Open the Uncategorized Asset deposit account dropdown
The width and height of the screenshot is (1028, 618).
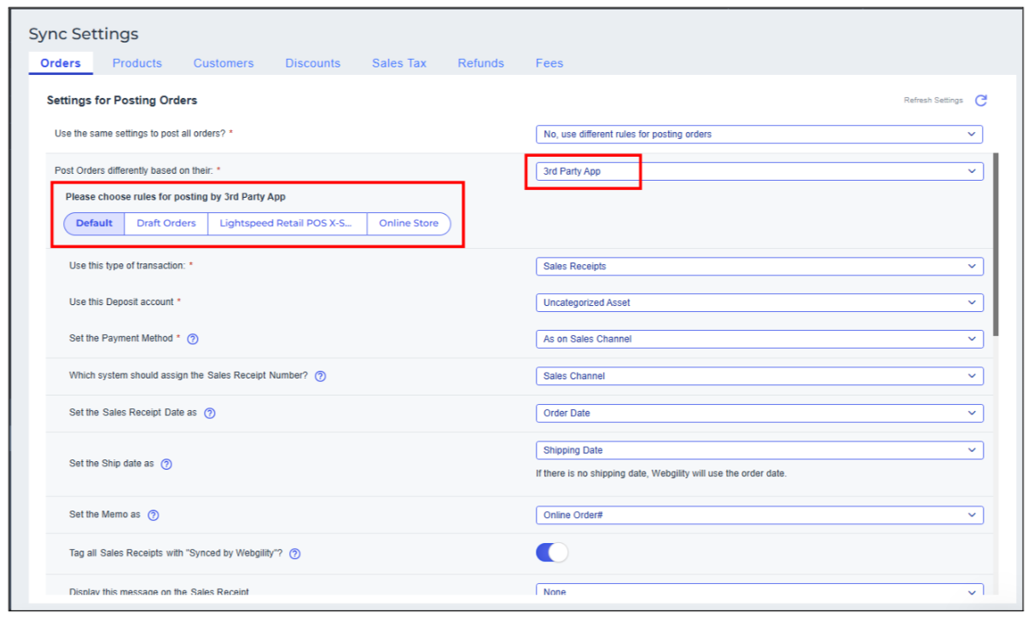tap(758, 303)
